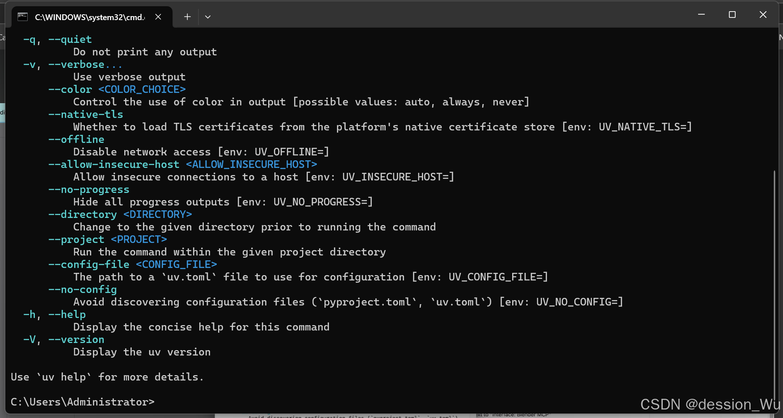783x418 pixels.
Task: Open the tab options dropdown chevron
Action: click(x=207, y=17)
